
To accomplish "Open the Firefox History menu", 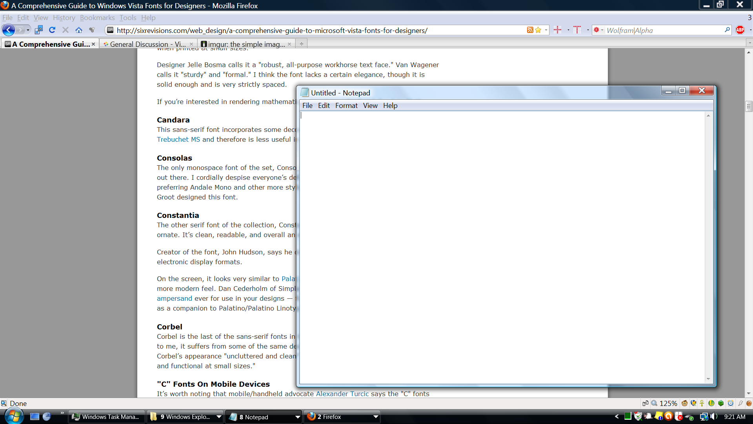I will coord(64,18).
